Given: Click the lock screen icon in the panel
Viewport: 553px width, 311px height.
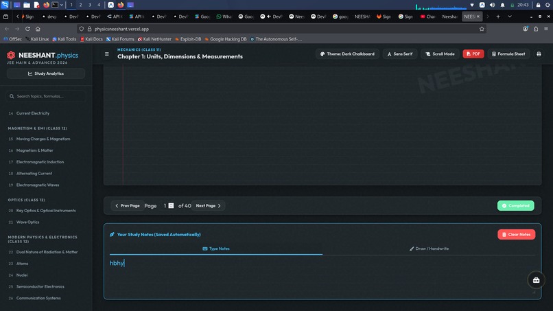Looking at the screenshot, I should [x=538, y=5].
